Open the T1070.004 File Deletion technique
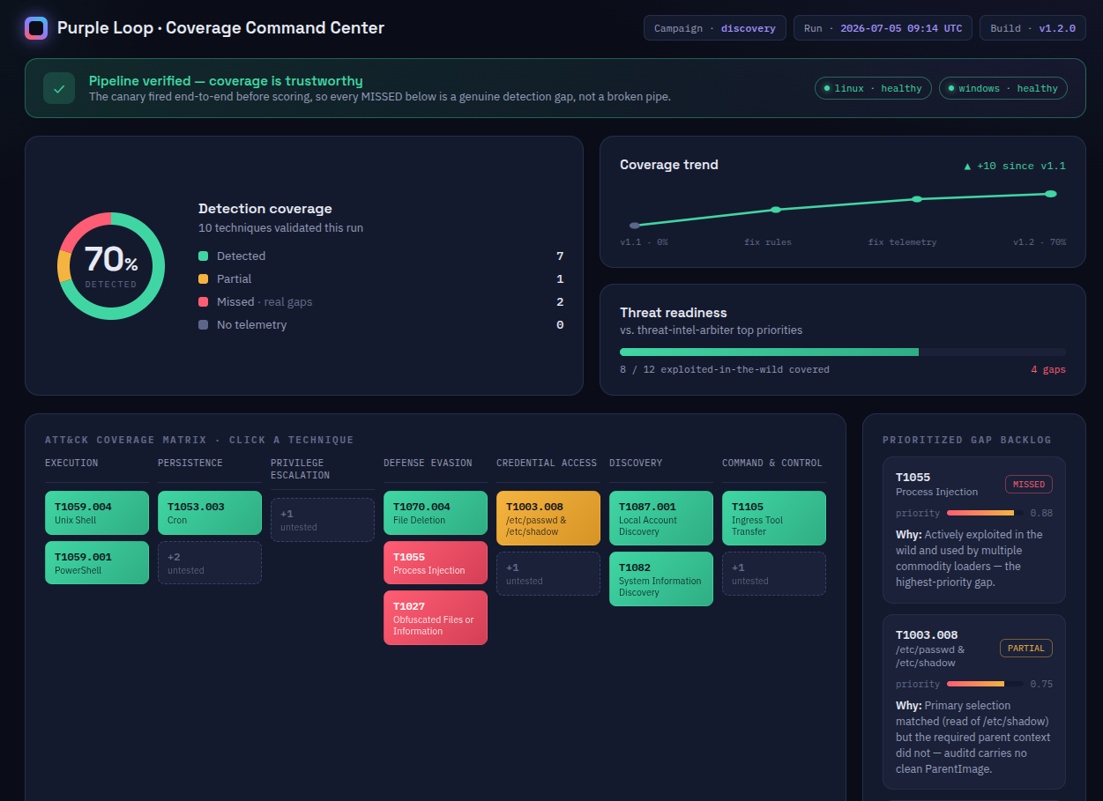The image size is (1103, 801). pyautogui.click(x=436, y=513)
